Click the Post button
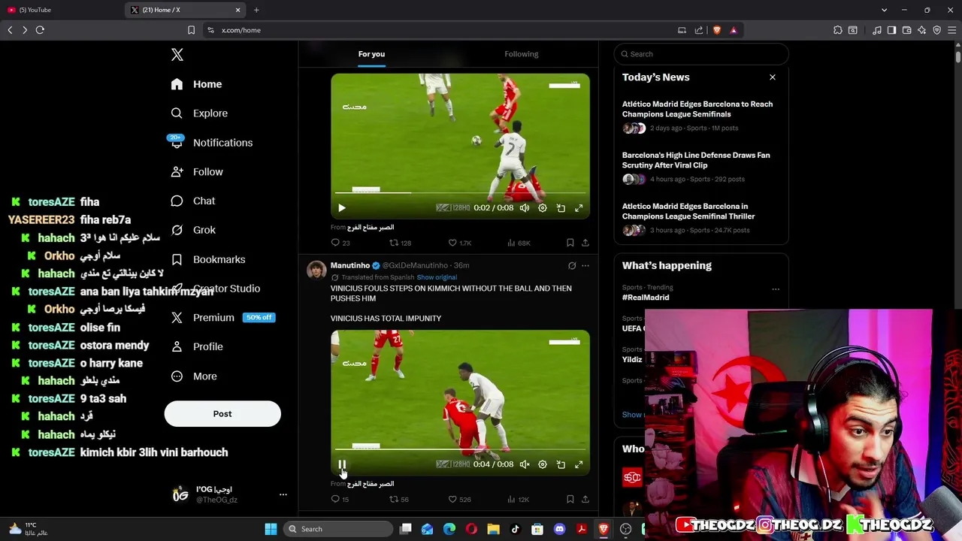Screen dimensions: 962x541 point(222,414)
